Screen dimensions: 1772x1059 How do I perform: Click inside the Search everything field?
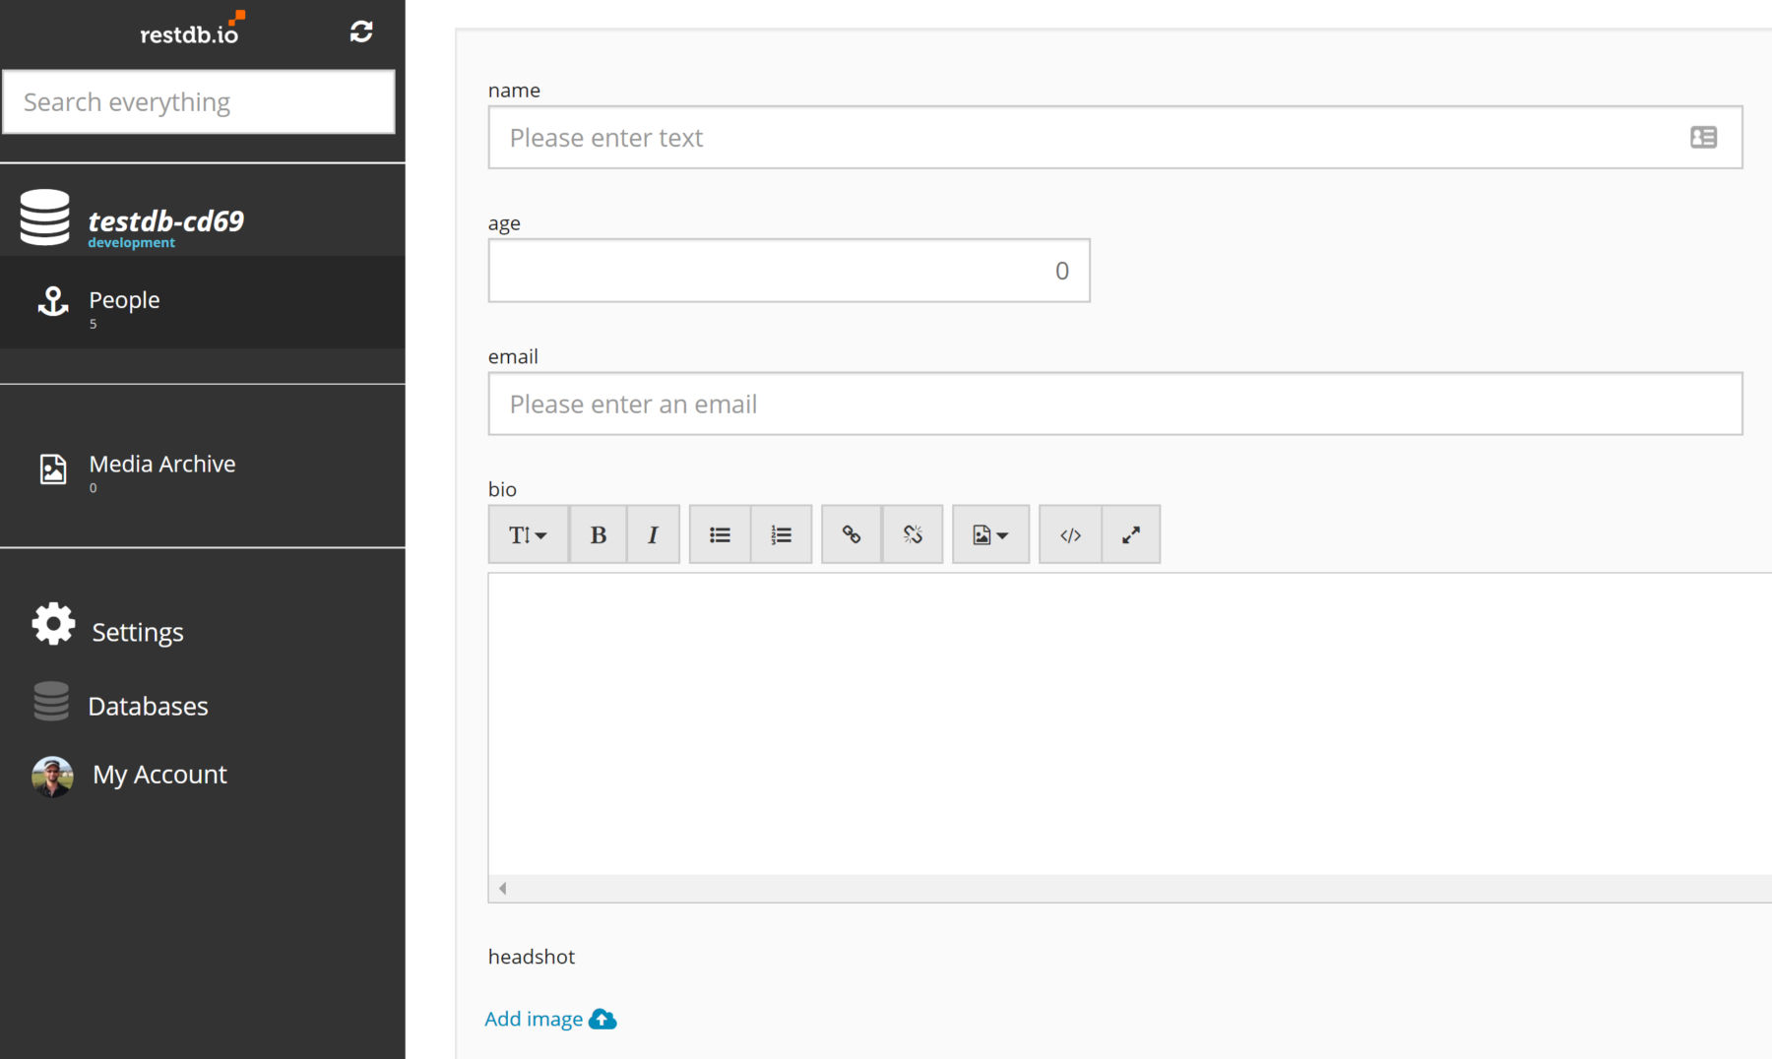coord(197,101)
